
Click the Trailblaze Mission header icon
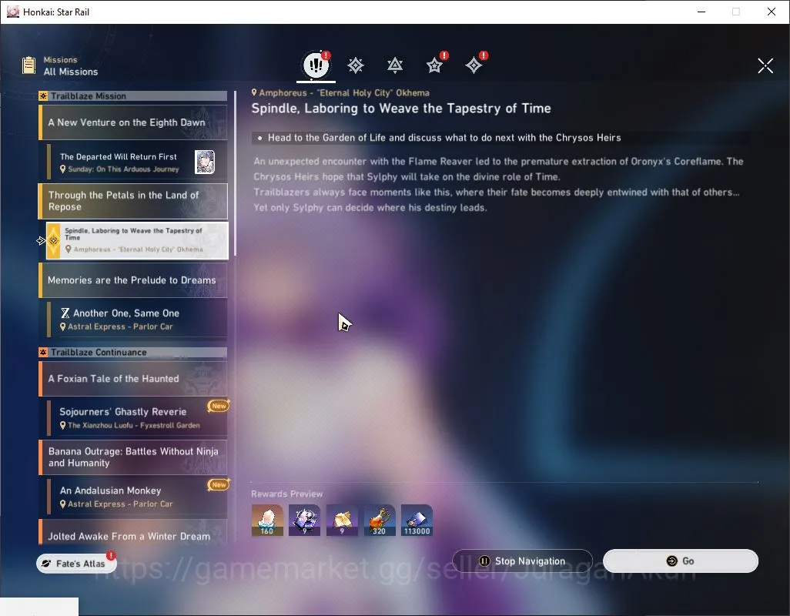point(43,96)
